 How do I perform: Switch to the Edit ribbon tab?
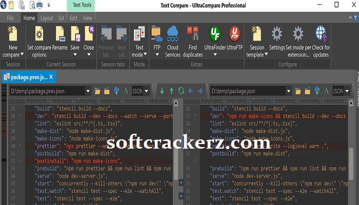coord(73,18)
